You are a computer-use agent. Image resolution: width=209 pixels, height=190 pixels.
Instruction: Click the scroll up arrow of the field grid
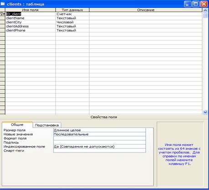205,10
